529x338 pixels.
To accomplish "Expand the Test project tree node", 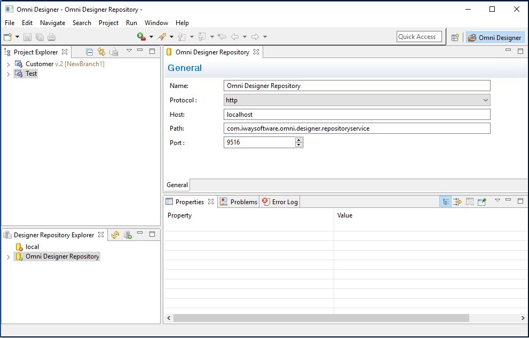I will pos(9,74).
